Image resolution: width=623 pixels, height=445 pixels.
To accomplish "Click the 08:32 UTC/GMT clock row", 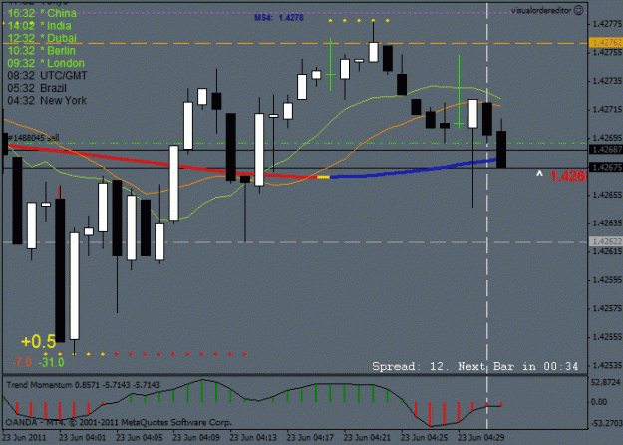I will point(47,75).
